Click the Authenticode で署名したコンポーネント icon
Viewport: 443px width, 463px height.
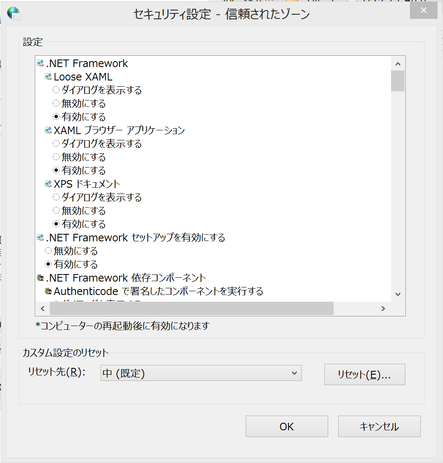click(48, 291)
